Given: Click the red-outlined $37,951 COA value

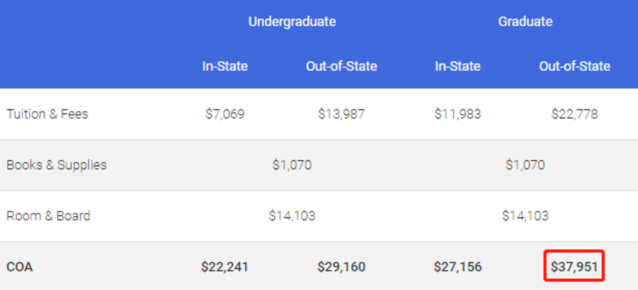Looking at the screenshot, I should point(575,267).
